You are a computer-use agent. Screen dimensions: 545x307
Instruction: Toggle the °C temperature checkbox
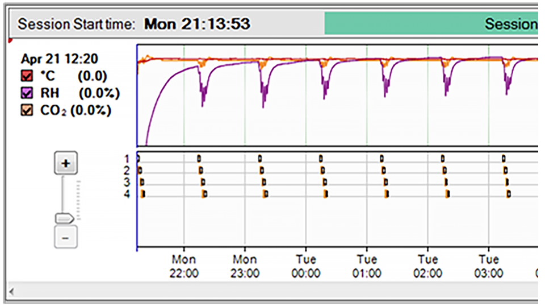pos(27,76)
